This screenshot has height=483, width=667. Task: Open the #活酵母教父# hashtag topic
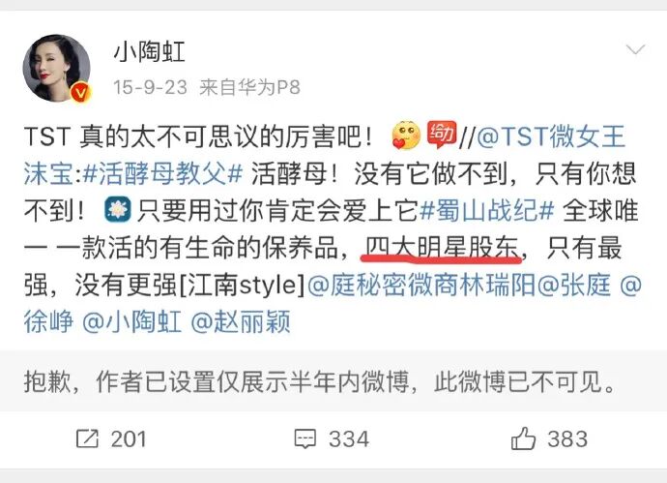pos(162,174)
